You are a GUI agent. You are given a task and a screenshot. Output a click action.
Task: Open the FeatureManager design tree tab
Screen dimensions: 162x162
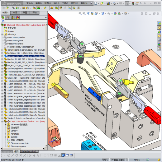(x=3, y=18)
